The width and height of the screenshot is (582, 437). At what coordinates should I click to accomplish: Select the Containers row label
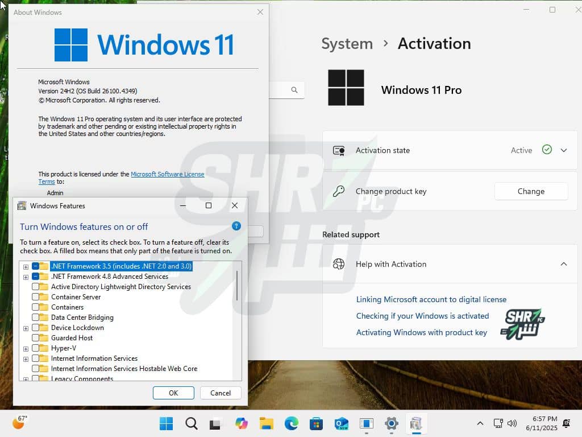coord(68,307)
